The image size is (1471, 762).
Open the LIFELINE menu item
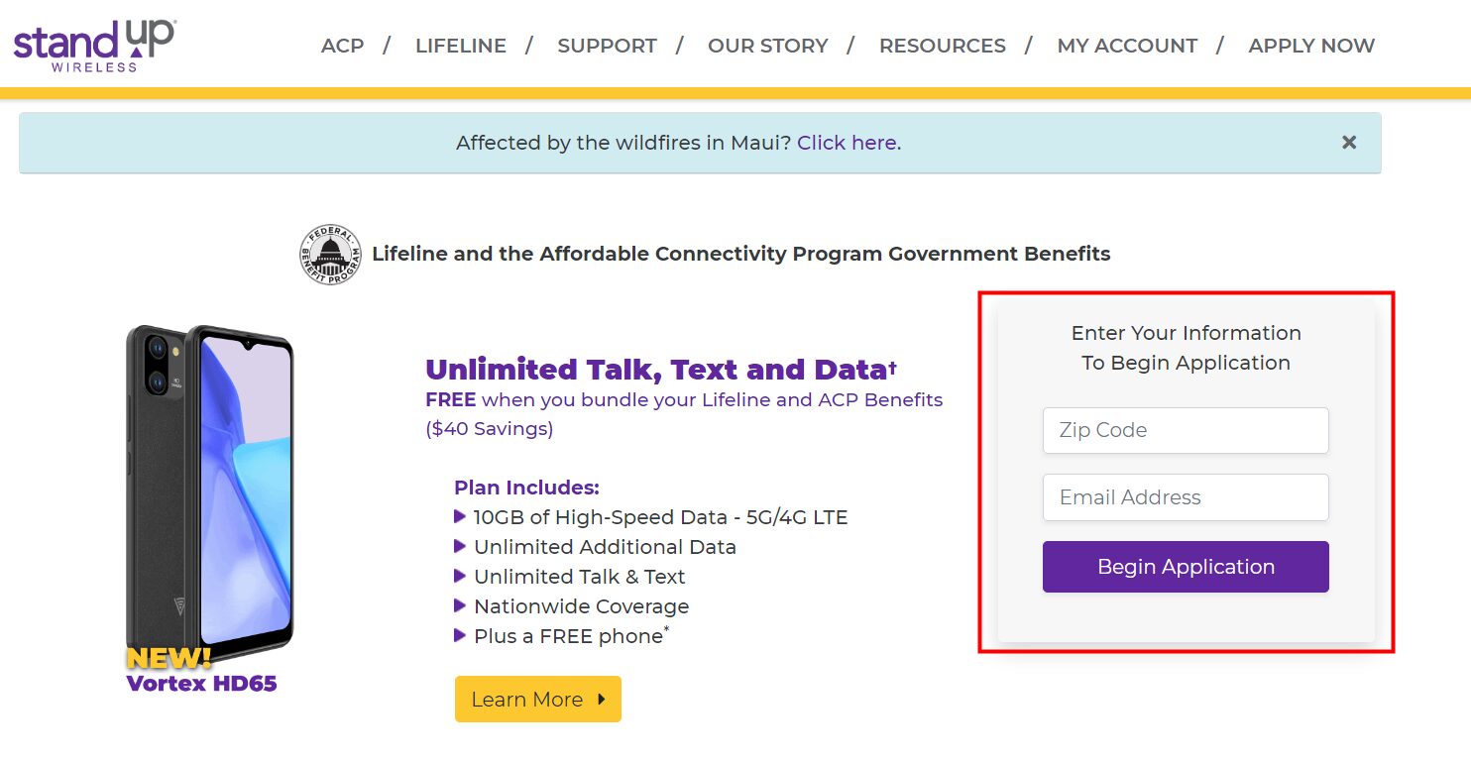pos(460,46)
